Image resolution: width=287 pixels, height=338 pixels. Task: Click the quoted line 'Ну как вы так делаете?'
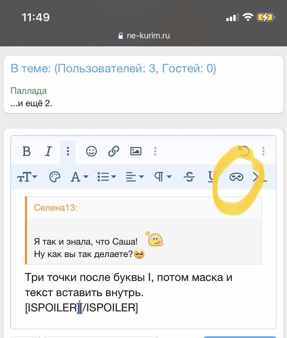[x=83, y=254]
